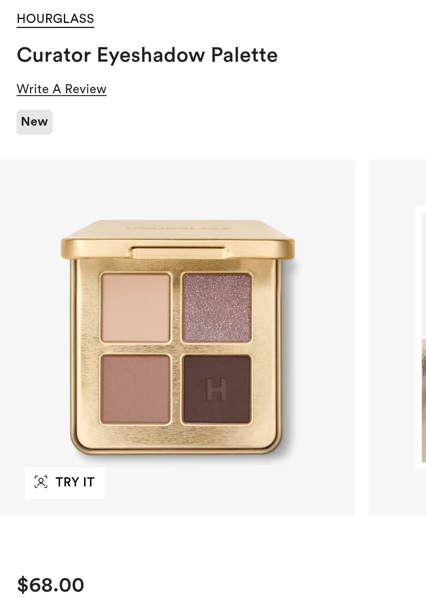Tap the face-scan icon beside TRY IT
Image resolution: width=426 pixels, height=597 pixels.
[x=41, y=482]
